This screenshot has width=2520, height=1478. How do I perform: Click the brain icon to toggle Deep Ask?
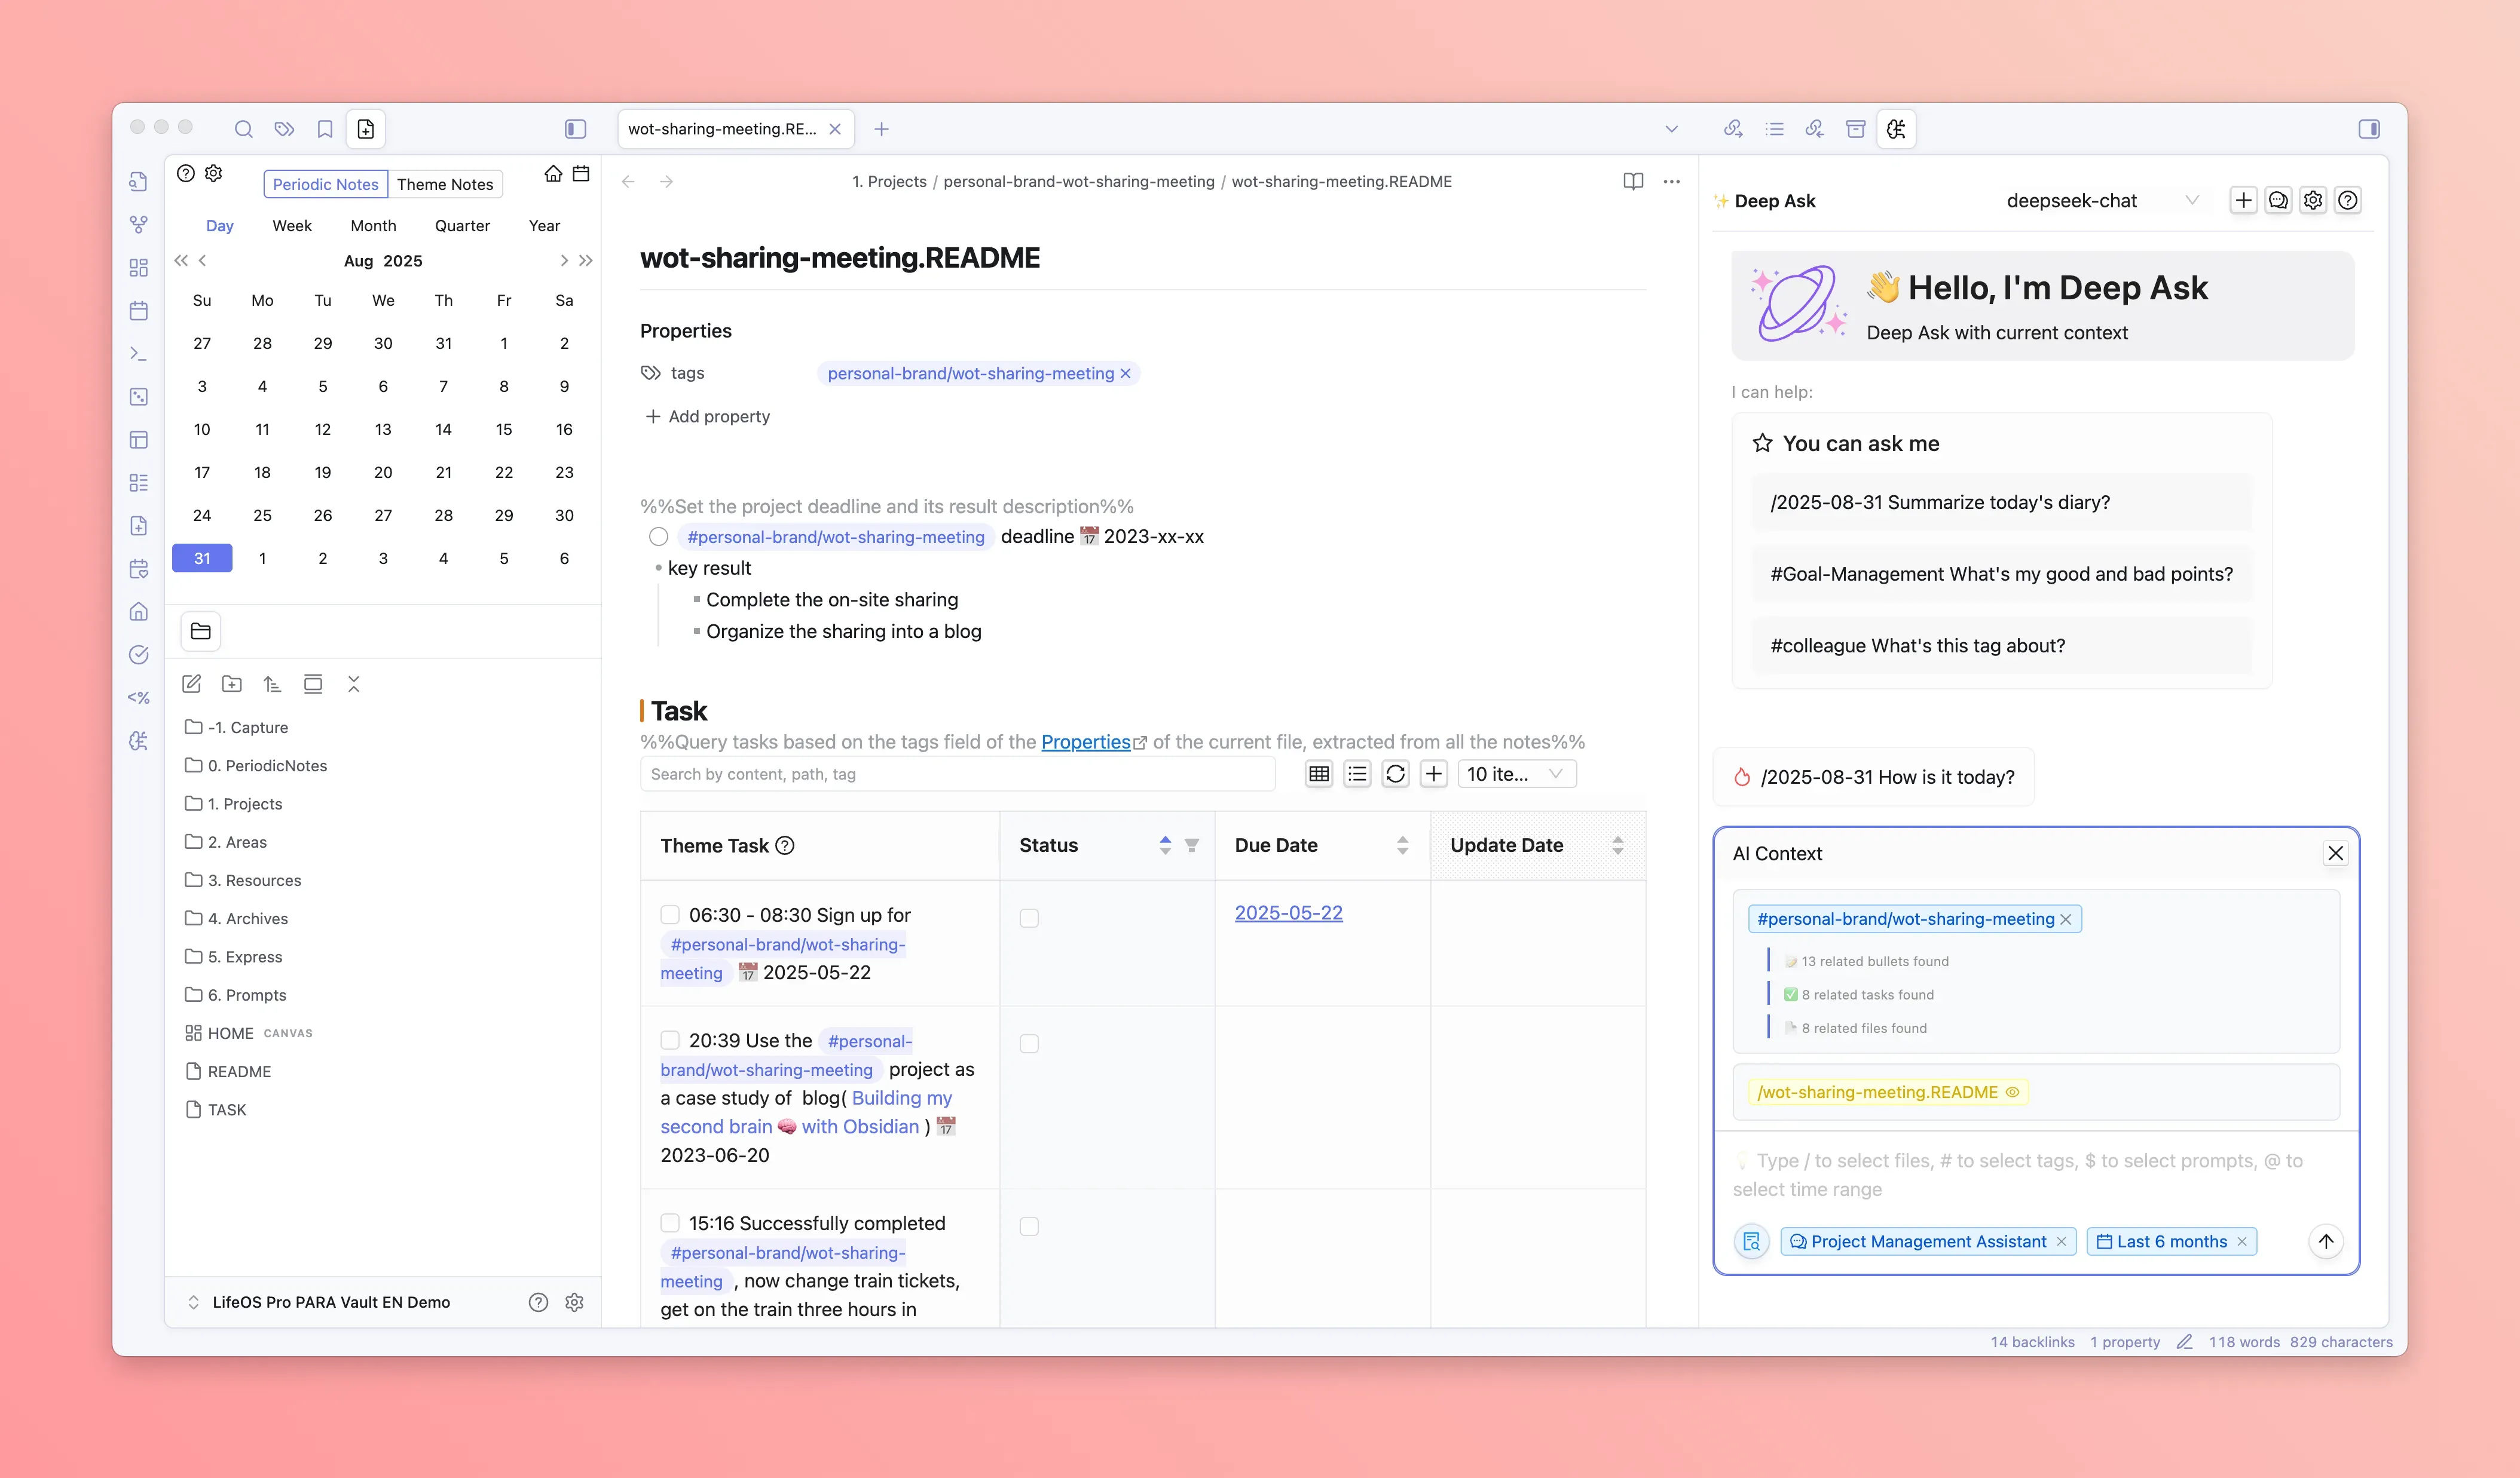click(x=1897, y=129)
